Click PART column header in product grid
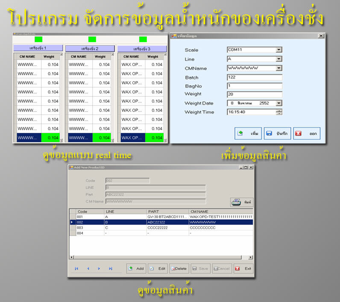This screenshot has height=302, width=340. (x=167, y=211)
